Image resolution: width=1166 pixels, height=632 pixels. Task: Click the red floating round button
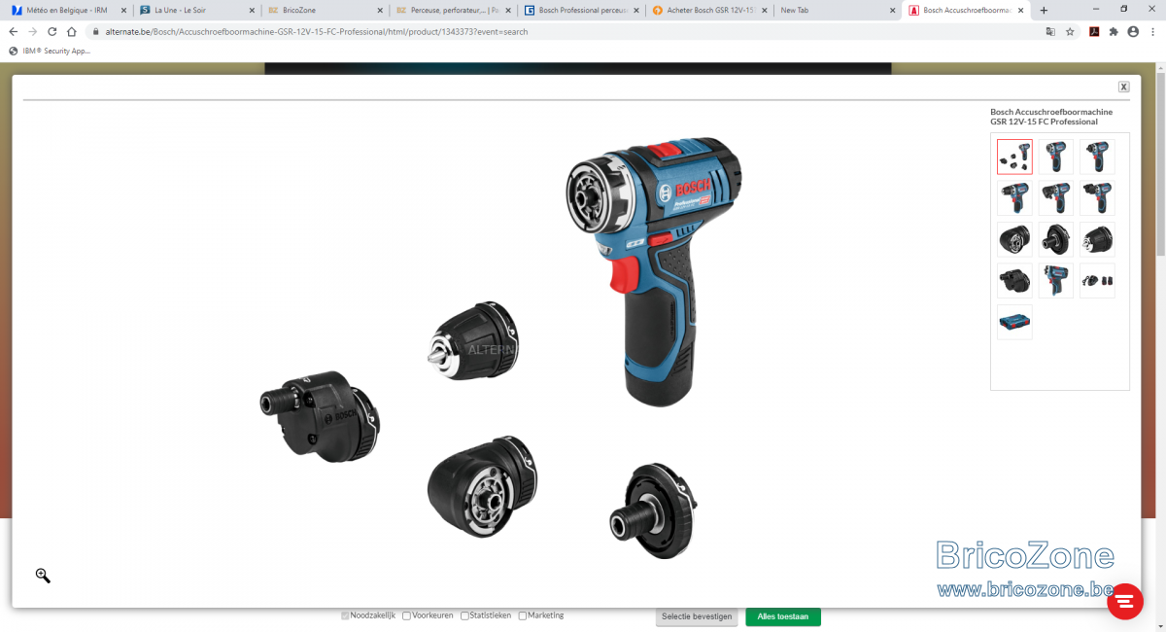coord(1125,602)
